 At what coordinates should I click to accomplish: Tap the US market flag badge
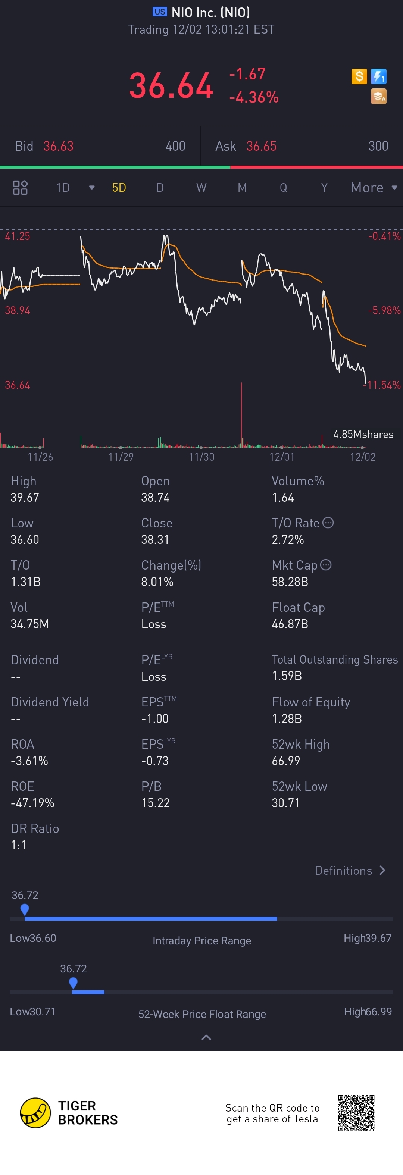[x=160, y=12]
